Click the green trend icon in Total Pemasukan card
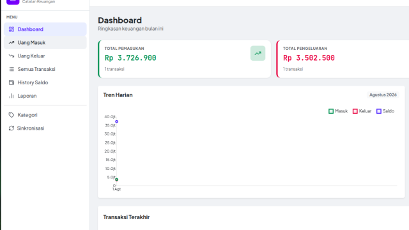Image resolution: width=409 pixels, height=230 pixels. (258, 53)
